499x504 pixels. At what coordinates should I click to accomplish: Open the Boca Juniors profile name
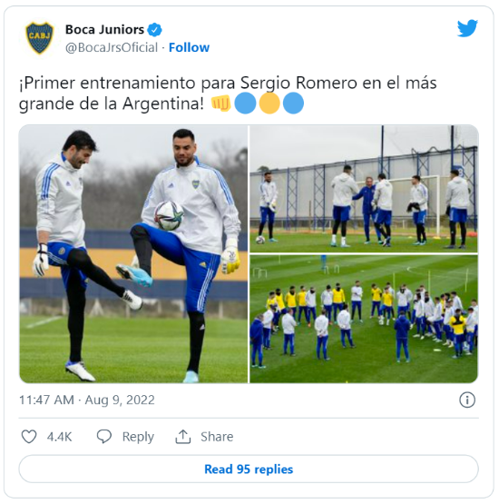pos(104,30)
